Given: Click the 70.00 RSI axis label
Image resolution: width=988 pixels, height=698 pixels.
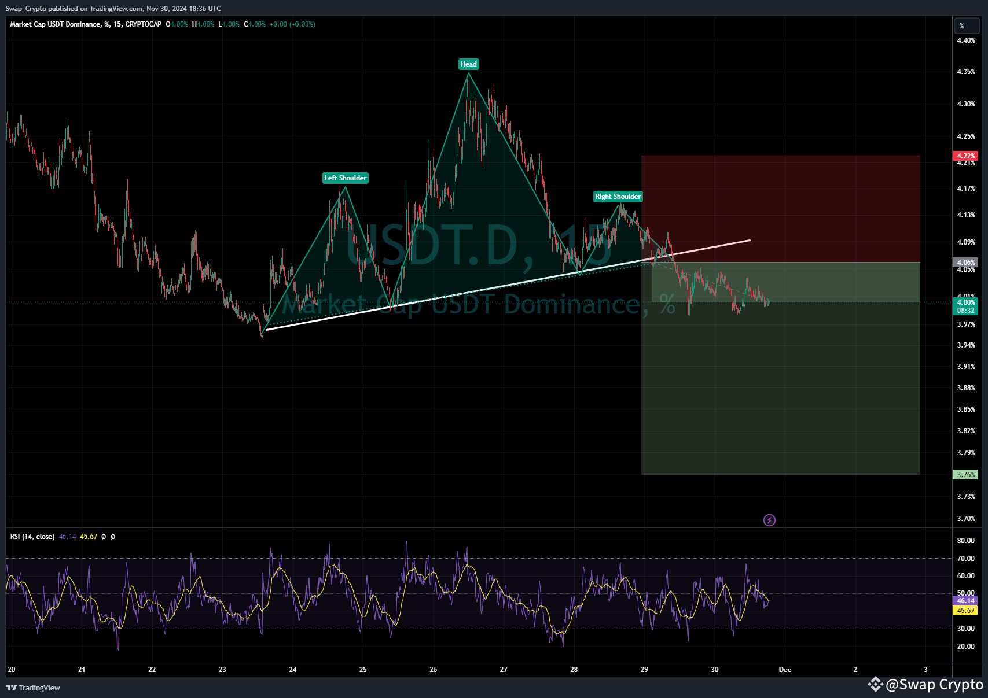Looking at the screenshot, I should pyautogui.click(x=966, y=559).
